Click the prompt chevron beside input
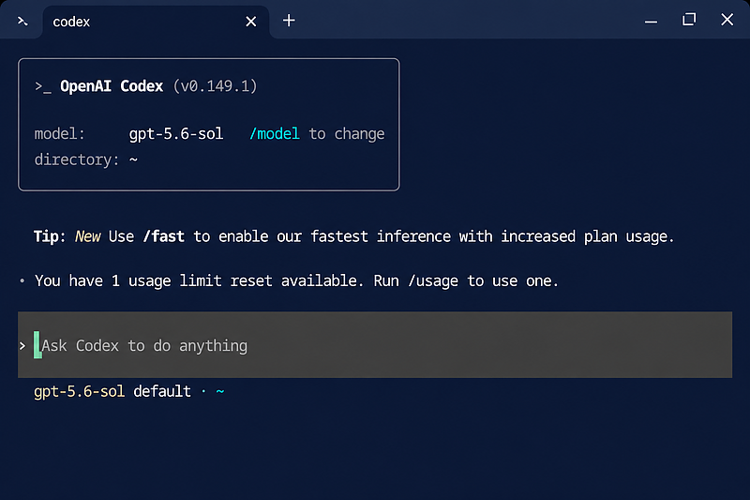 click(22, 345)
